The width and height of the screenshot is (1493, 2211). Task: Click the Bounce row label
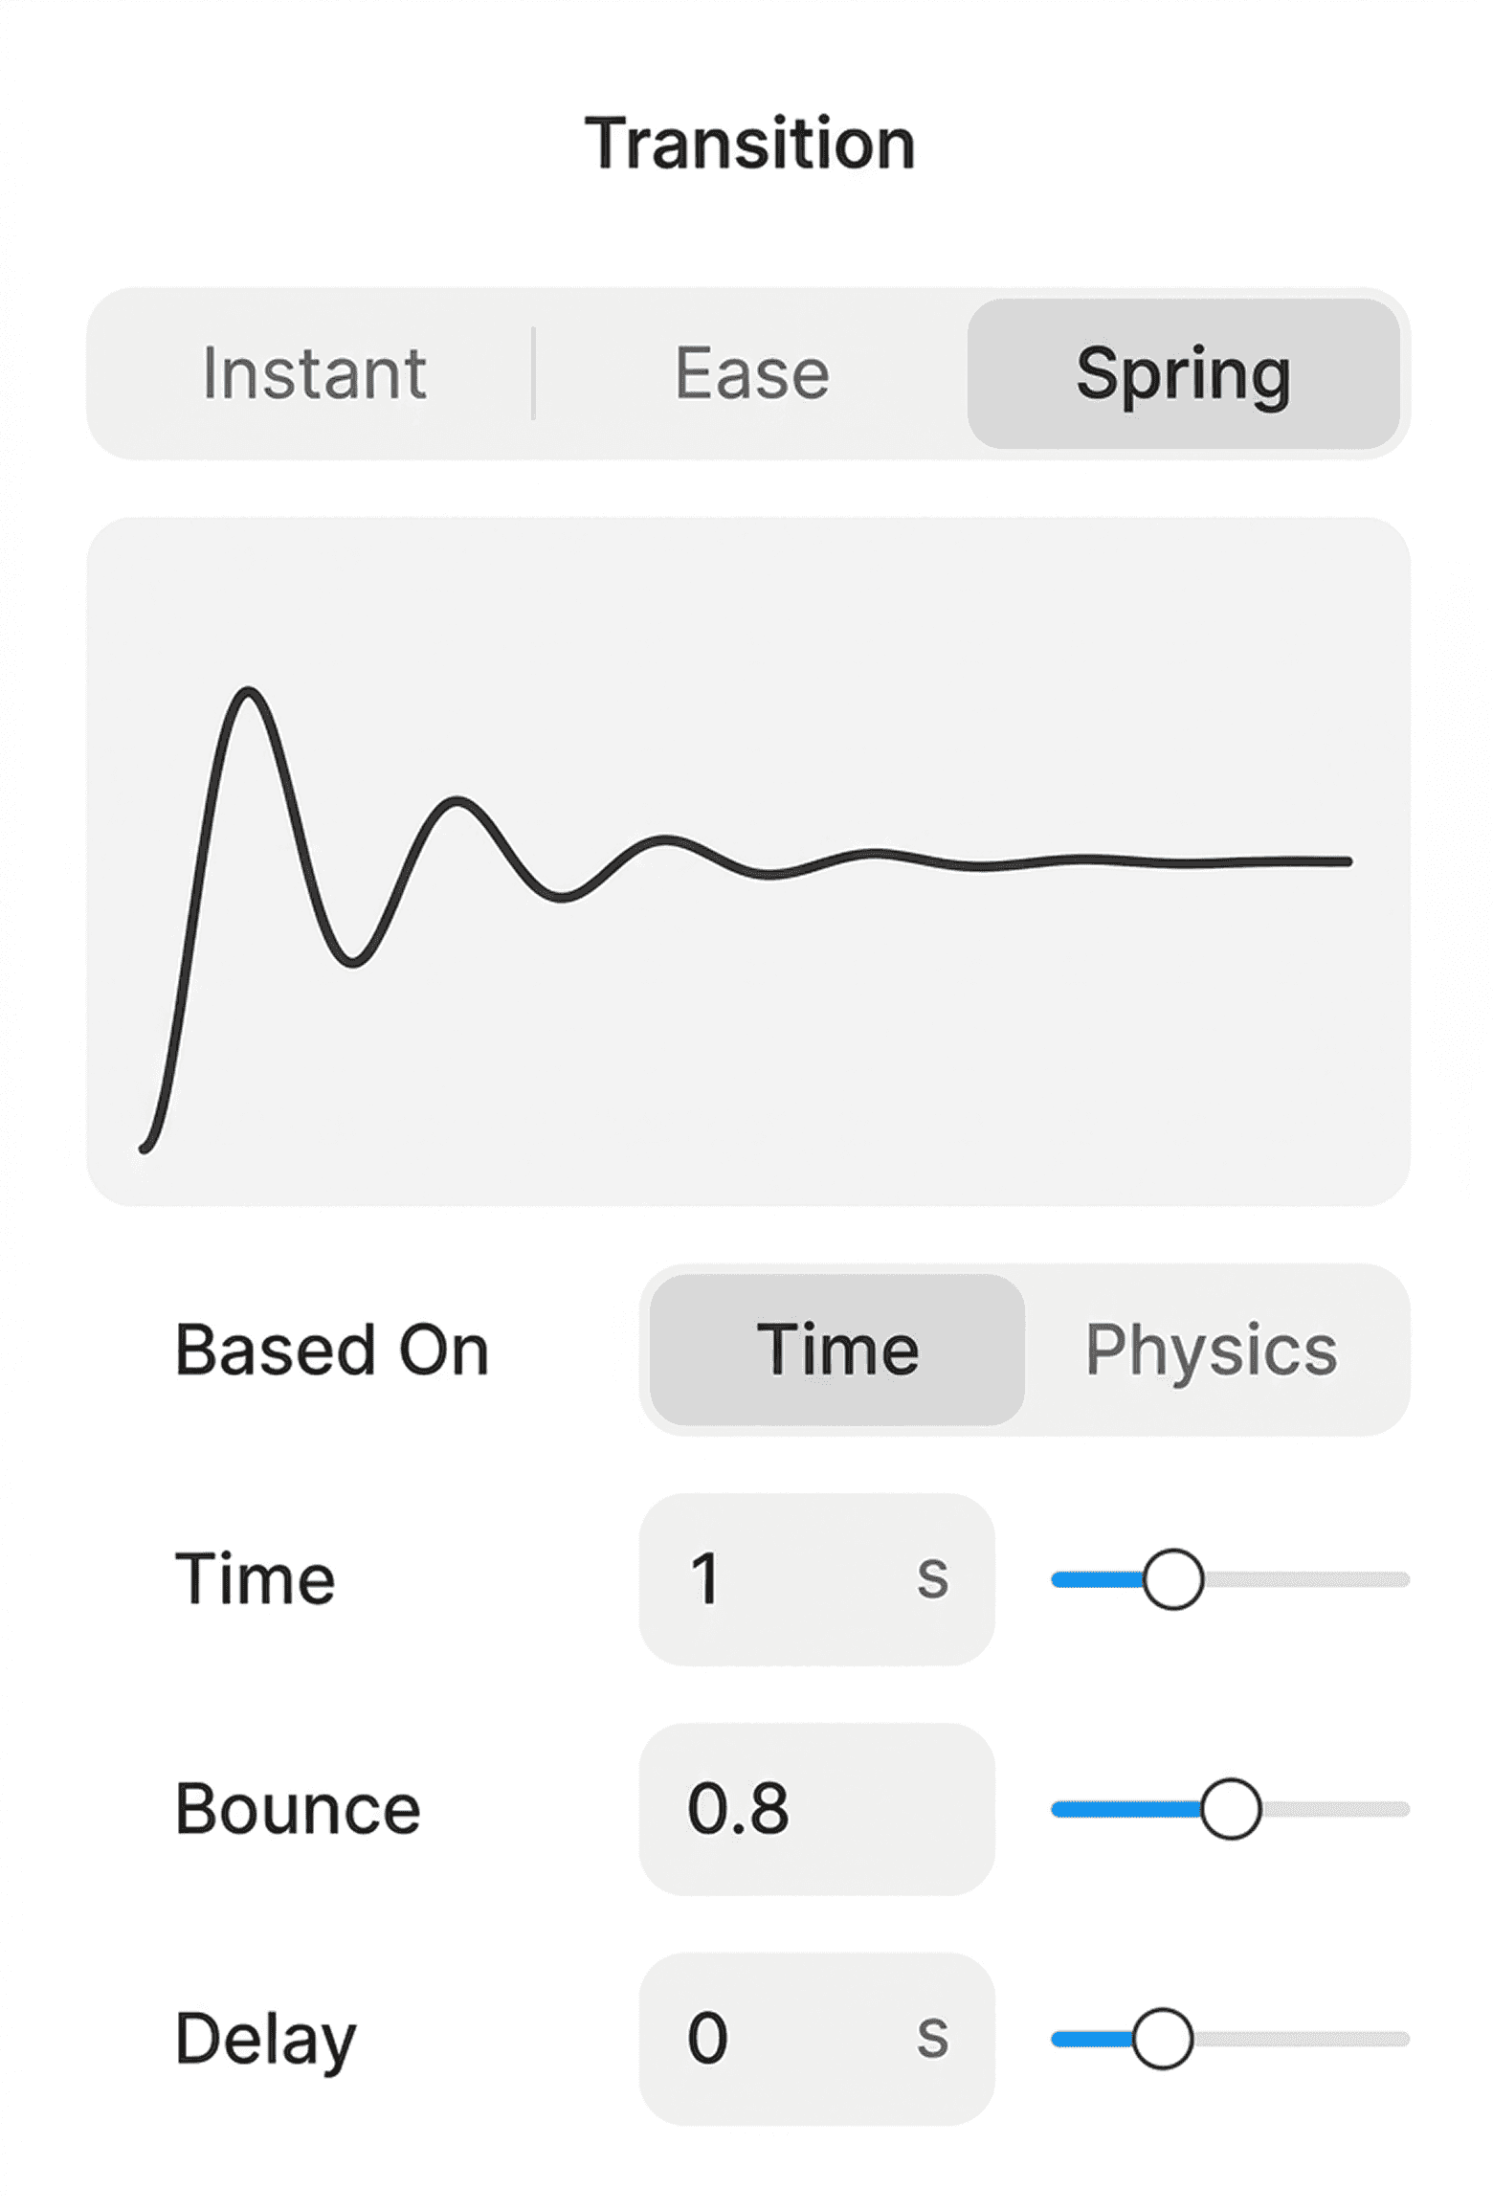pos(298,1808)
